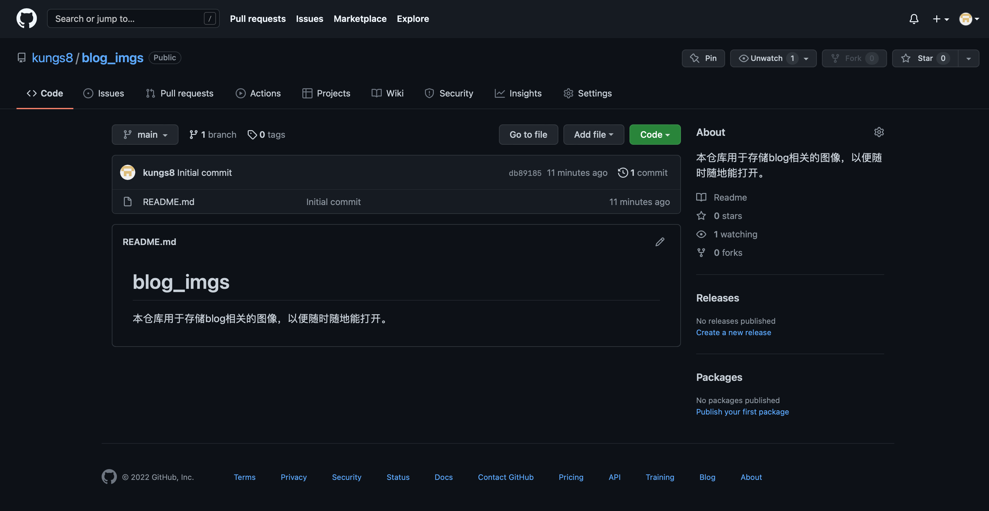Pin this repository
The width and height of the screenshot is (989, 511).
point(703,58)
